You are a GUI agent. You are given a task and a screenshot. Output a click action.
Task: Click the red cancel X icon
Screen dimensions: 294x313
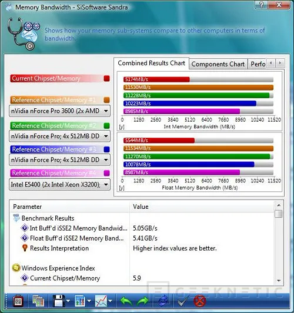point(200,301)
